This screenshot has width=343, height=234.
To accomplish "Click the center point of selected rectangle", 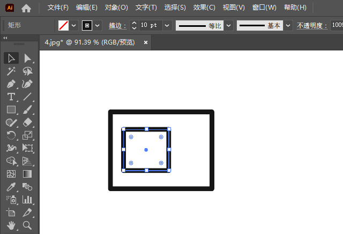I will pyautogui.click(x=146, y=150).
